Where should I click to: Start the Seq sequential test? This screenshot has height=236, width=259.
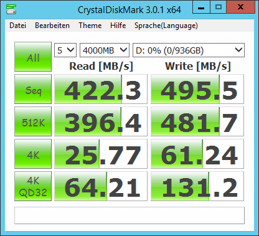point(33,89)
